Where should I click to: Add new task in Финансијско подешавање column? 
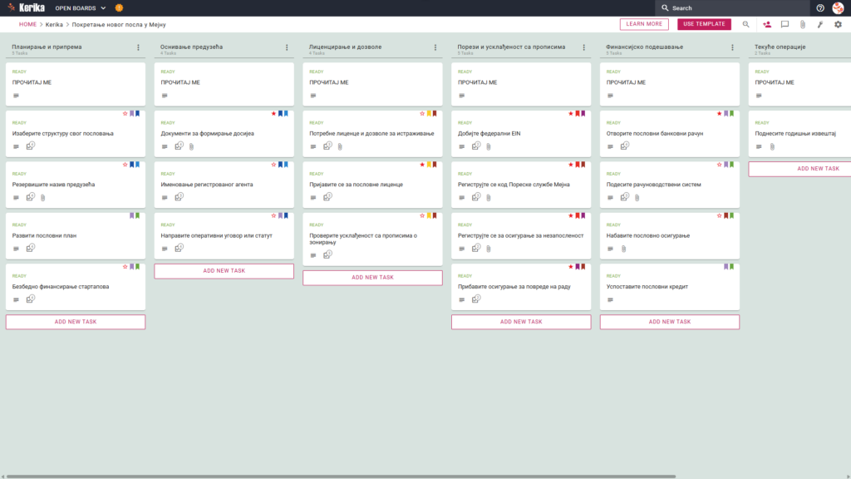click(x=670, y=322)
